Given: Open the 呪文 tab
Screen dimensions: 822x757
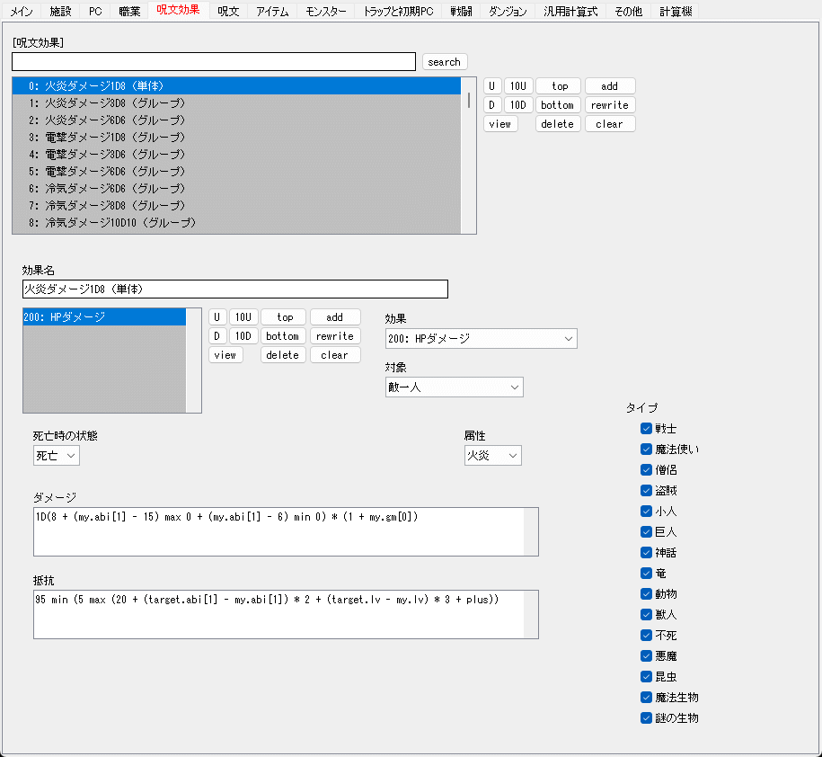Looking at the screenshot, I should click(x=228, y=11).
